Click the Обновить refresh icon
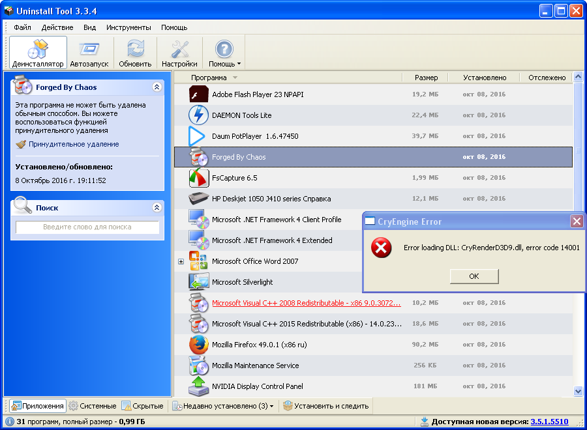This screenshot has width=587, height=430. coord(135,53)
